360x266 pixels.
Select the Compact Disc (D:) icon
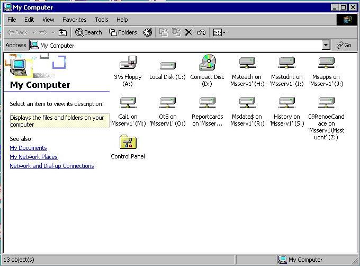click(208, 62)
